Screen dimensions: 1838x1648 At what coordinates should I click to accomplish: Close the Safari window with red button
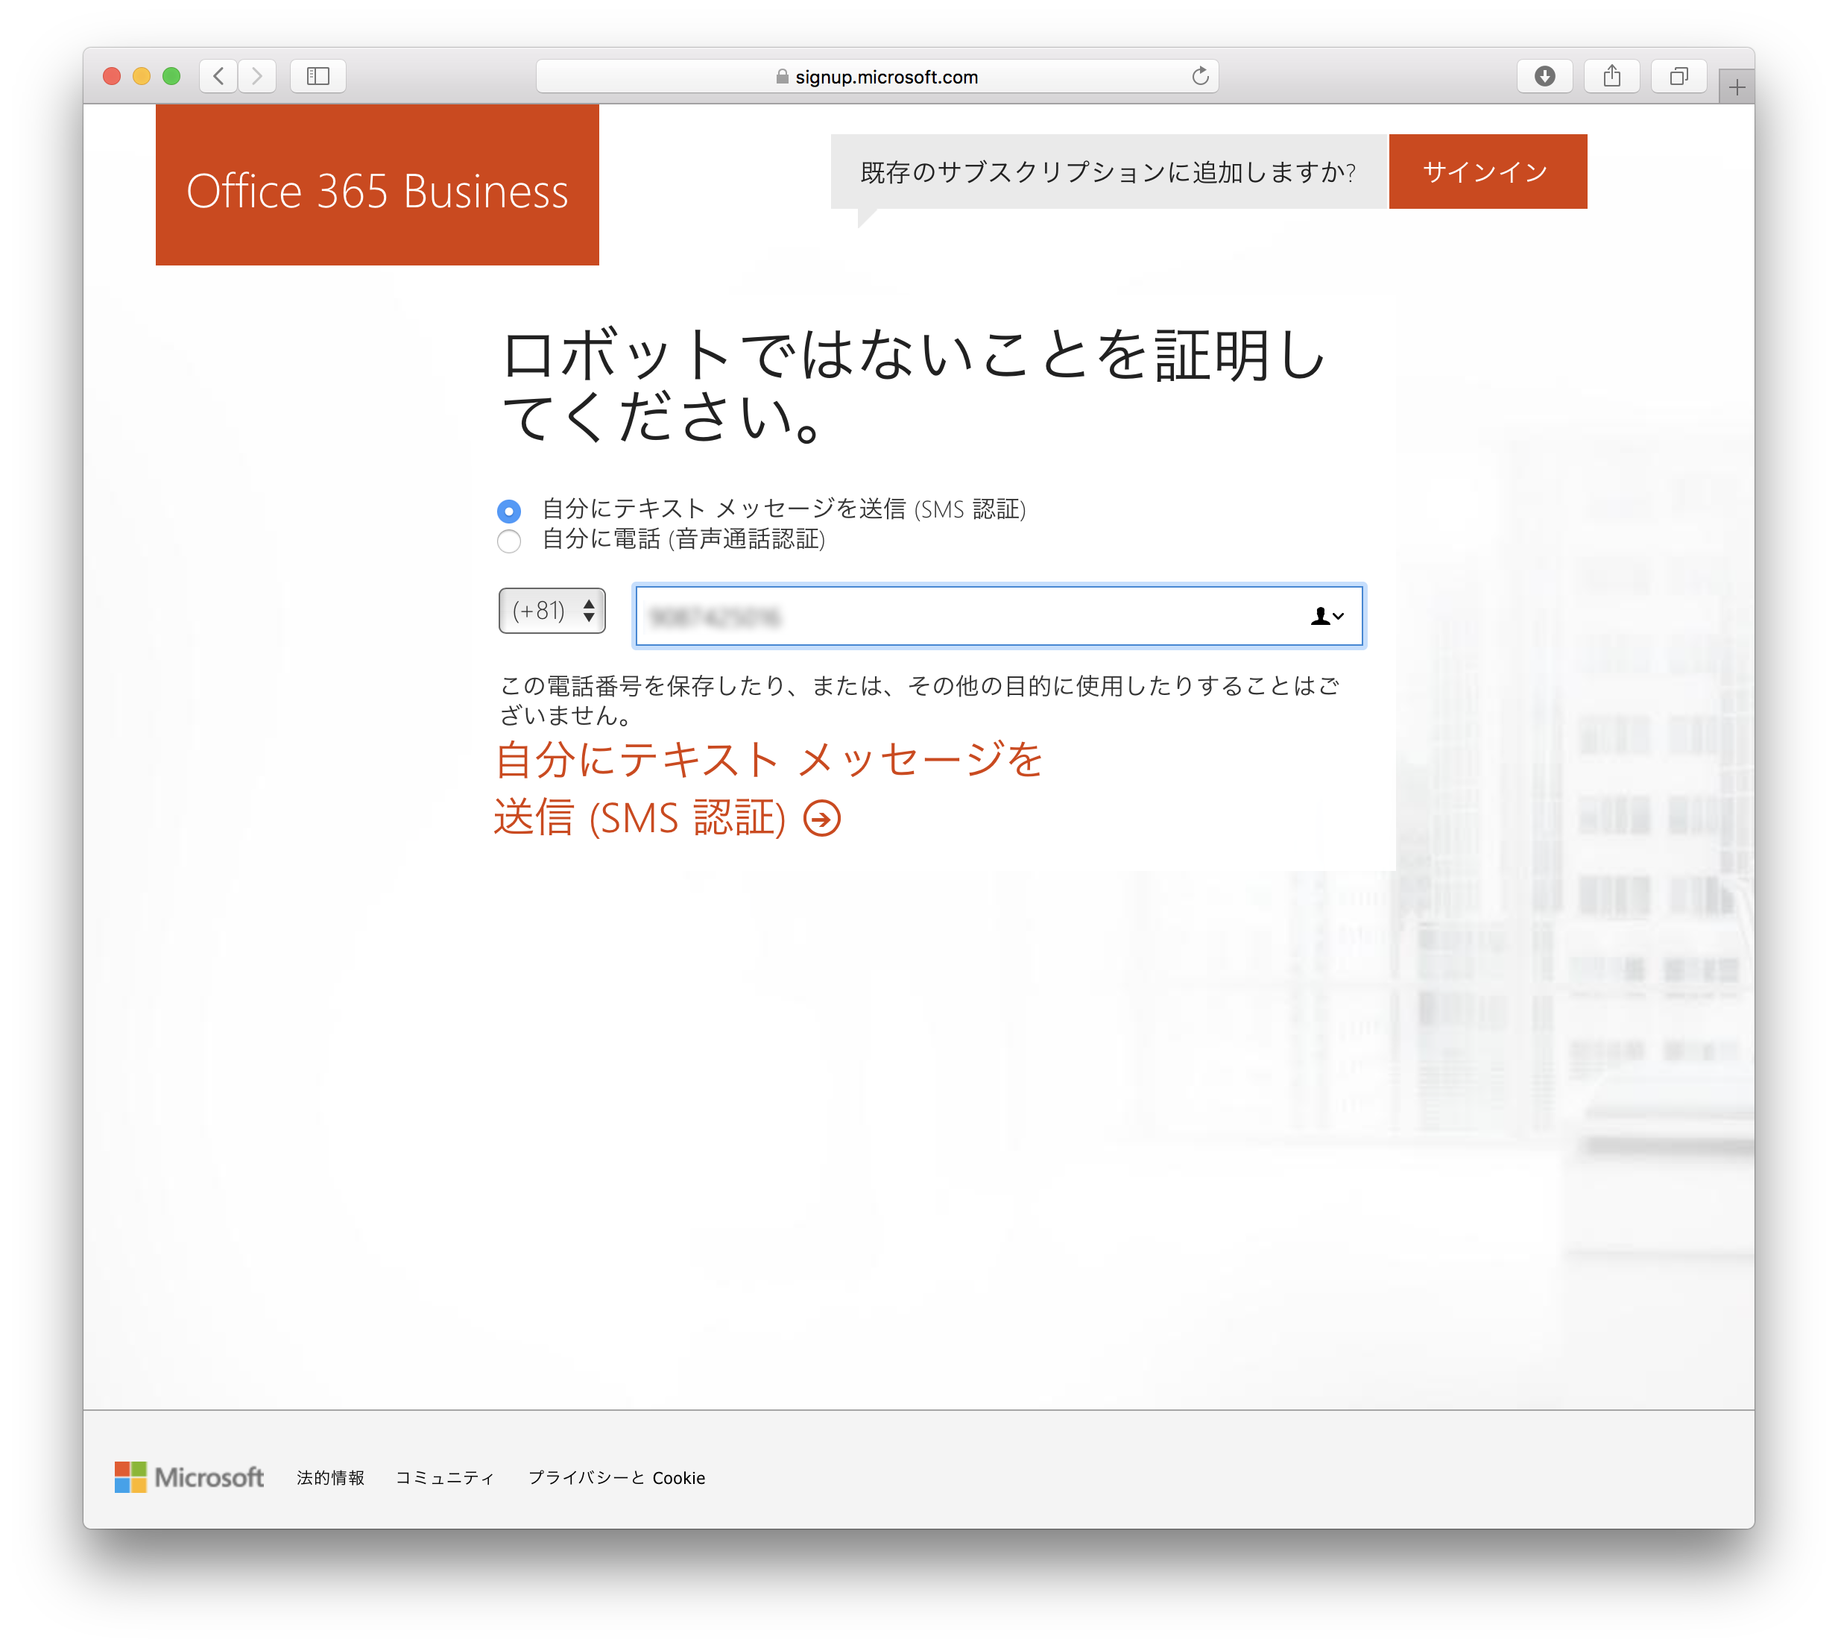click(113, 76)
